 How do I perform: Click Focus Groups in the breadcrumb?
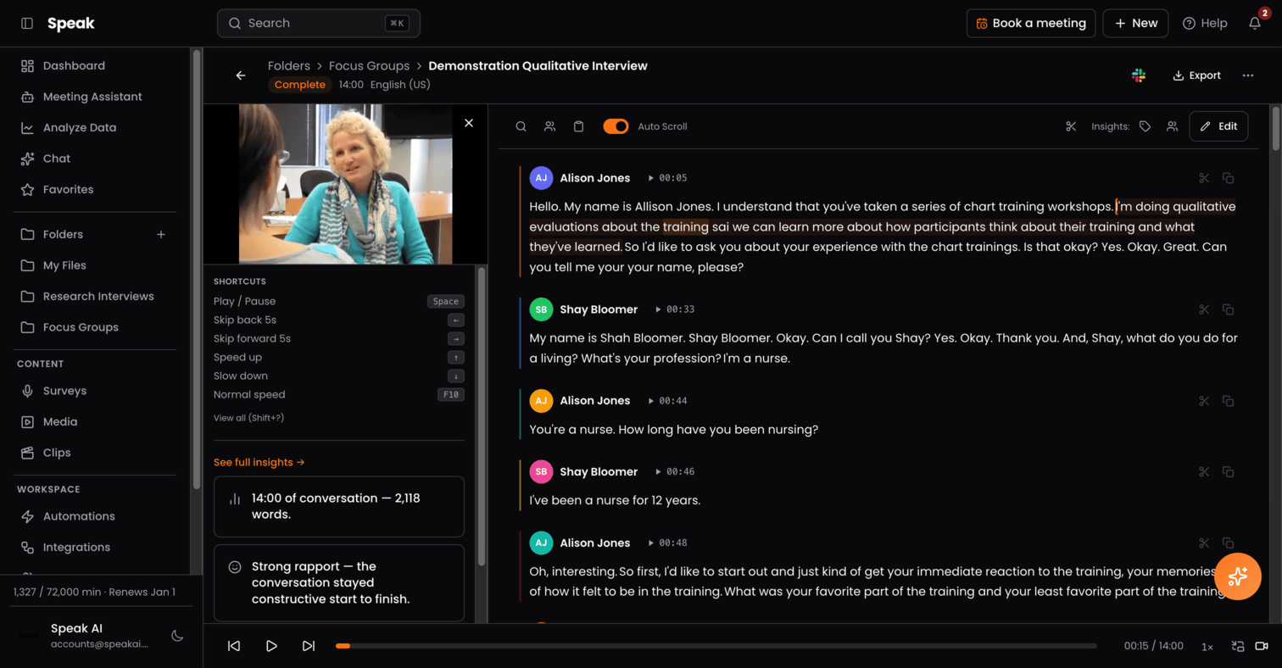pos(369,66)
